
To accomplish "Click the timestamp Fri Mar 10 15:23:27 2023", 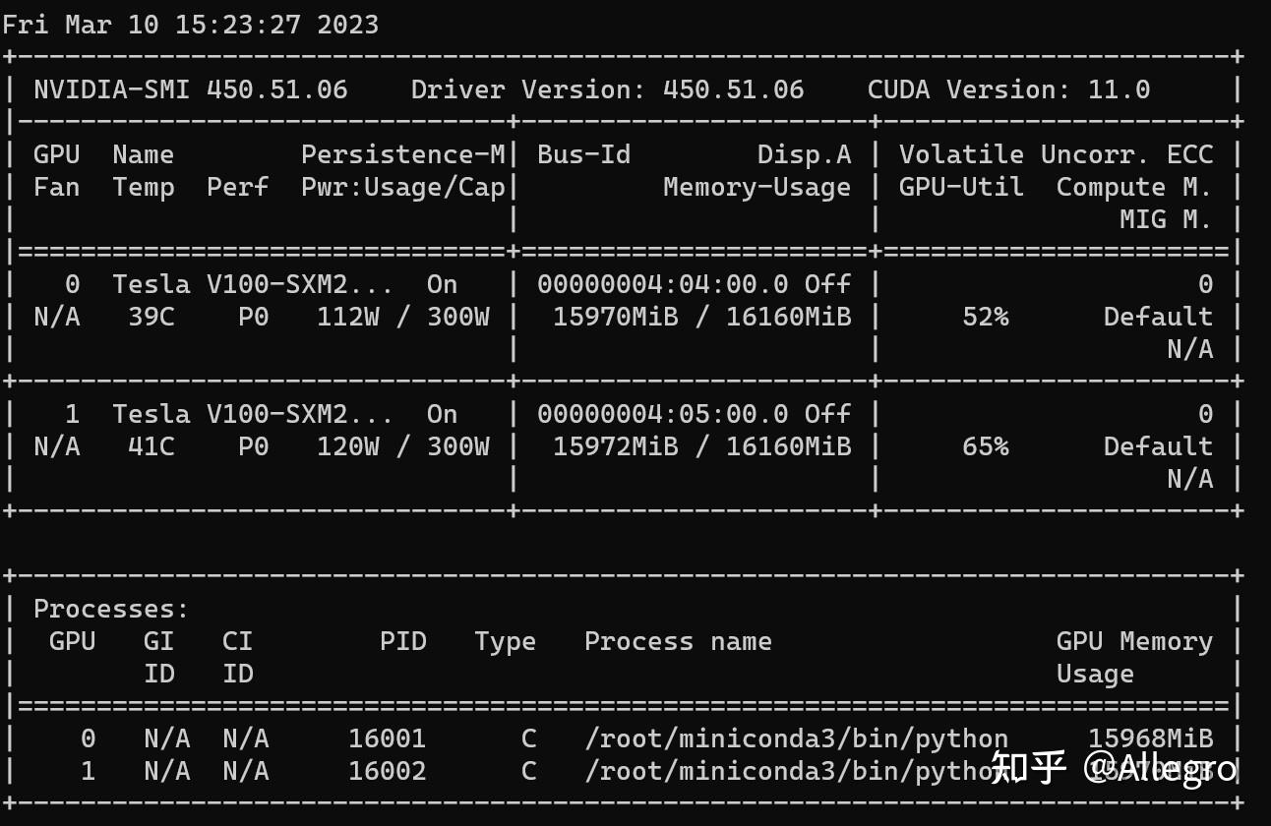I will click(190, 25).
